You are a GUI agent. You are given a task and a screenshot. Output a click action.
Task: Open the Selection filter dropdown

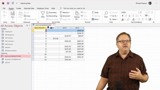pos(65,12)
